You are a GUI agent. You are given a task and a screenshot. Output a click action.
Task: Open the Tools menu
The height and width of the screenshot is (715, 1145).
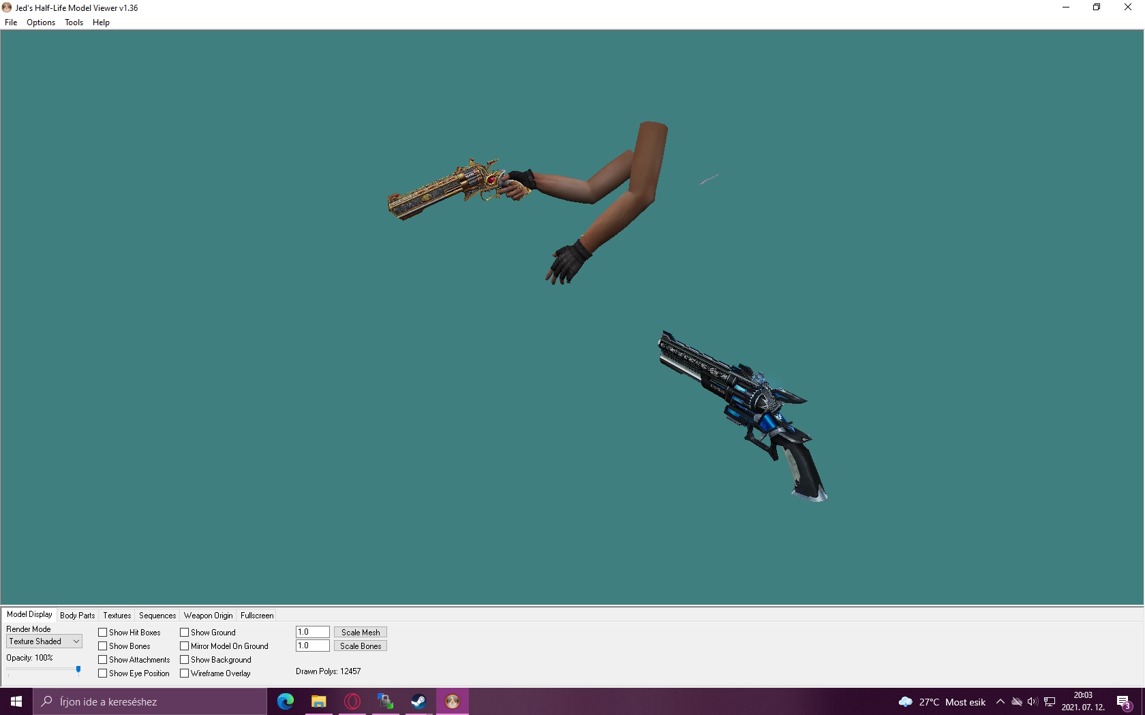[74, 22]
